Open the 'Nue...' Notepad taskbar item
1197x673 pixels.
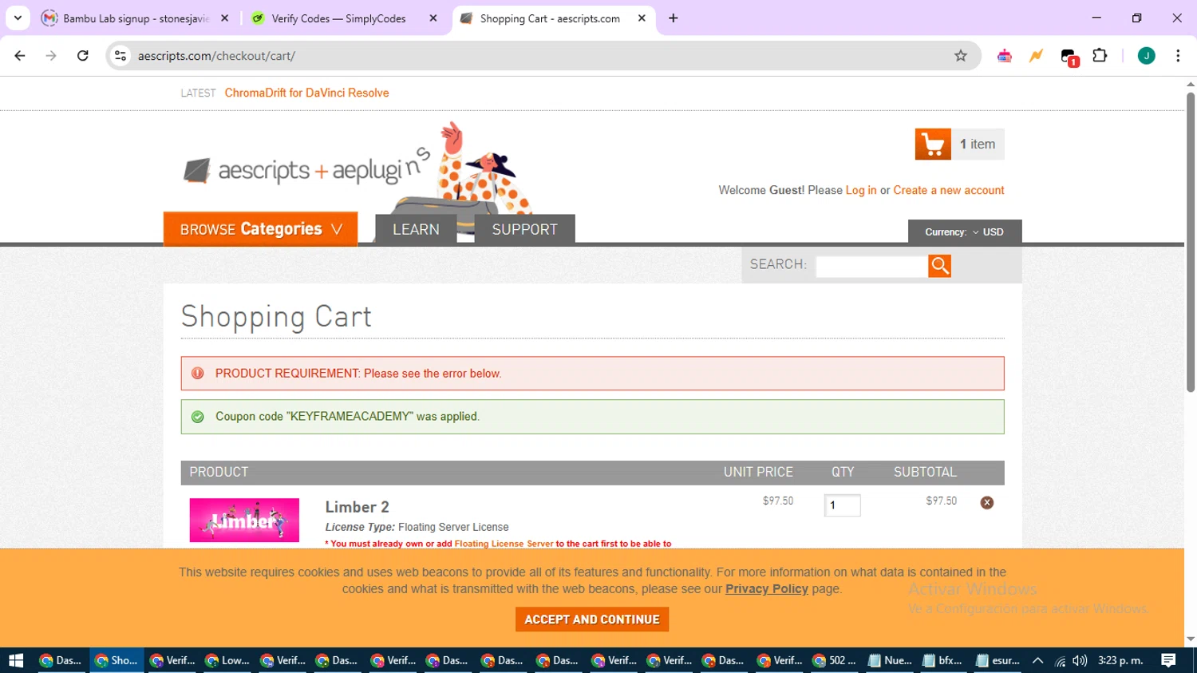pyautogui.click(x=889, y=660)
